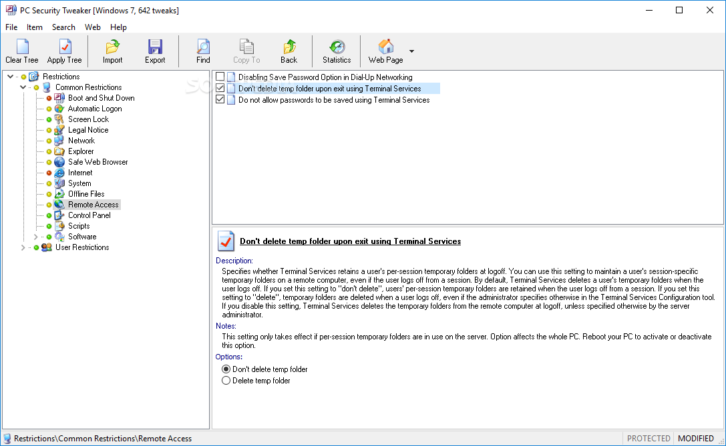This screenshot has width=726, height=446.
Task: Select the Scripts tree label
Action: coord(79,225)
